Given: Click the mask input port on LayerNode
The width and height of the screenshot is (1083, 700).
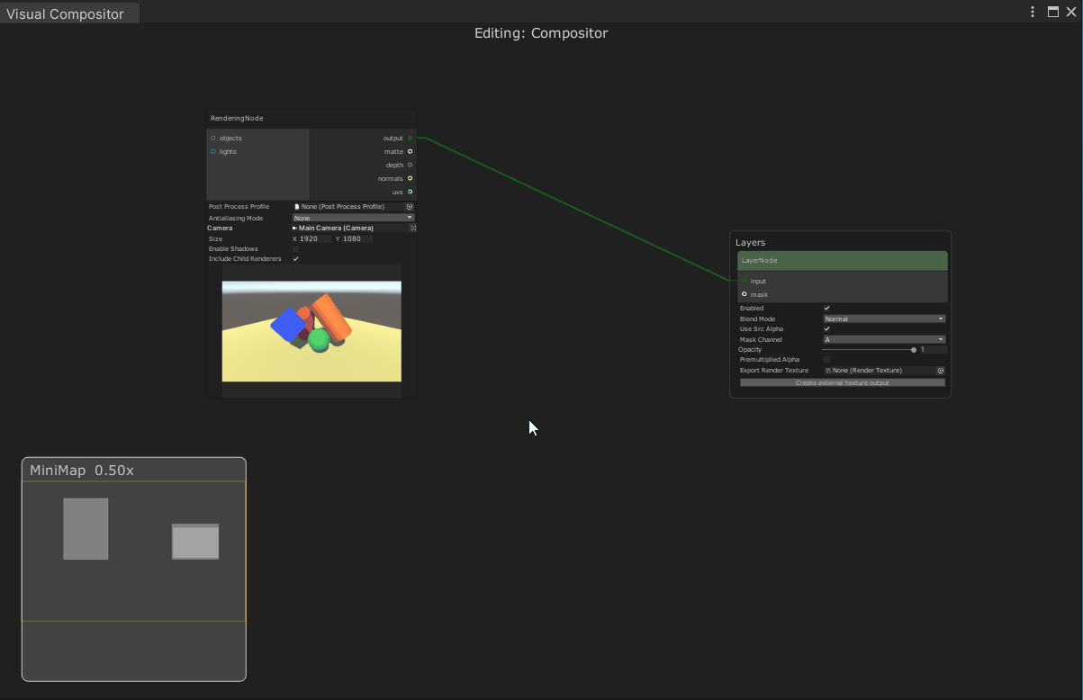Looking at the screenshot, I should tap(745, 294).
